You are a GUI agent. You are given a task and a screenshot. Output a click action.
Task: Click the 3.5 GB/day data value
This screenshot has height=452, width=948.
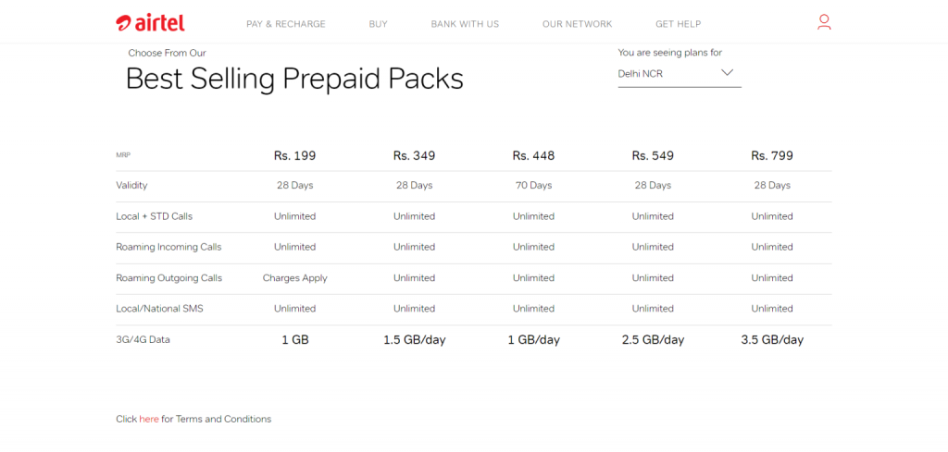tap(772, 340)
